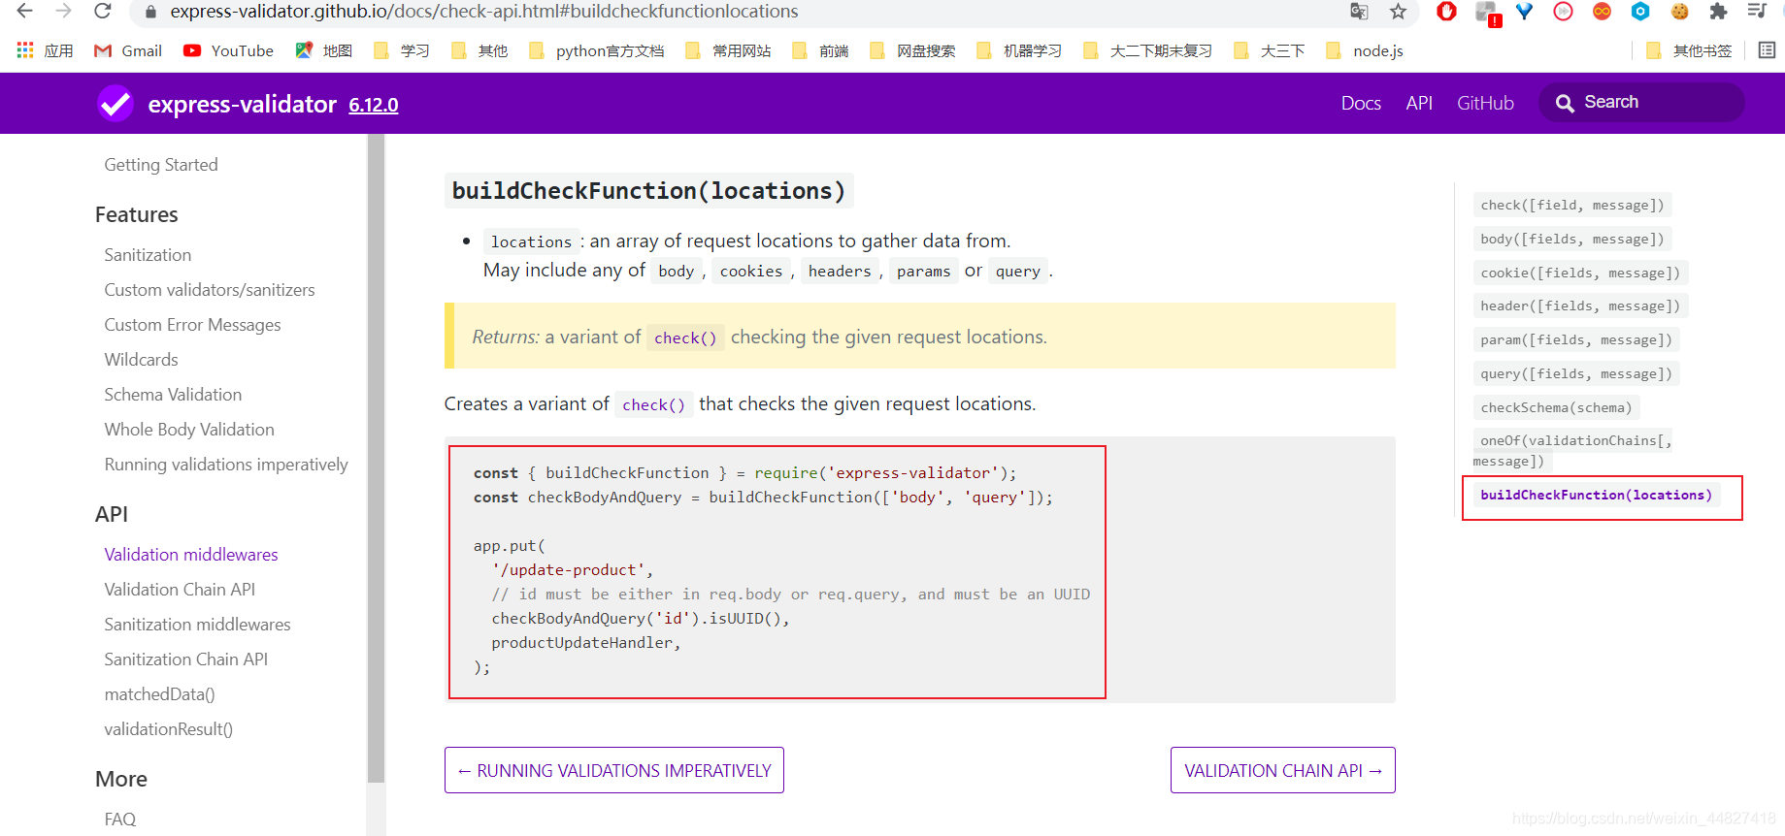Image resolution: width=1785 pixels, height=836 pixels.
Task: Go to Running Validations Imperatively page
Action: point(614,770)
